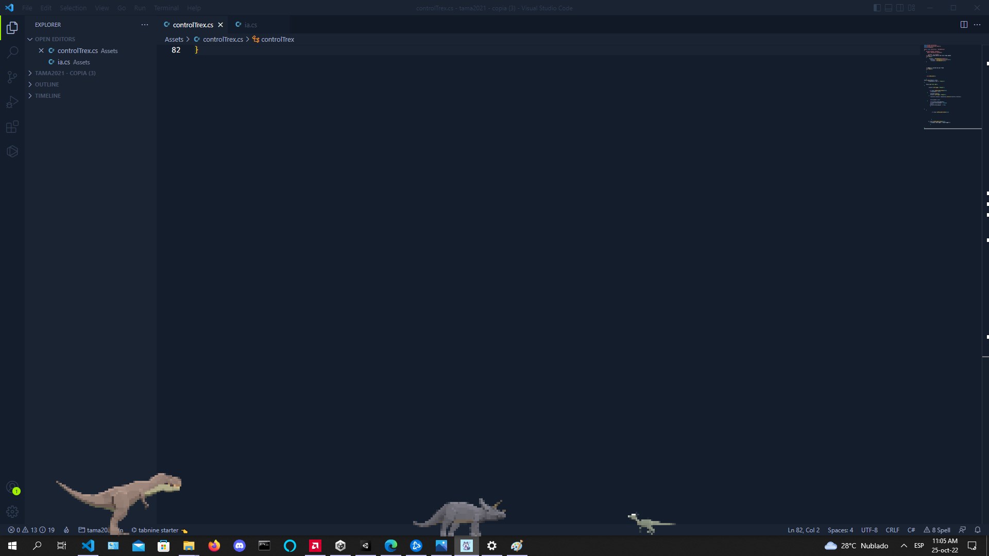Open the Manage gear menu
The height and width of the screenshot is (556, 989).
tap(12, 512)
